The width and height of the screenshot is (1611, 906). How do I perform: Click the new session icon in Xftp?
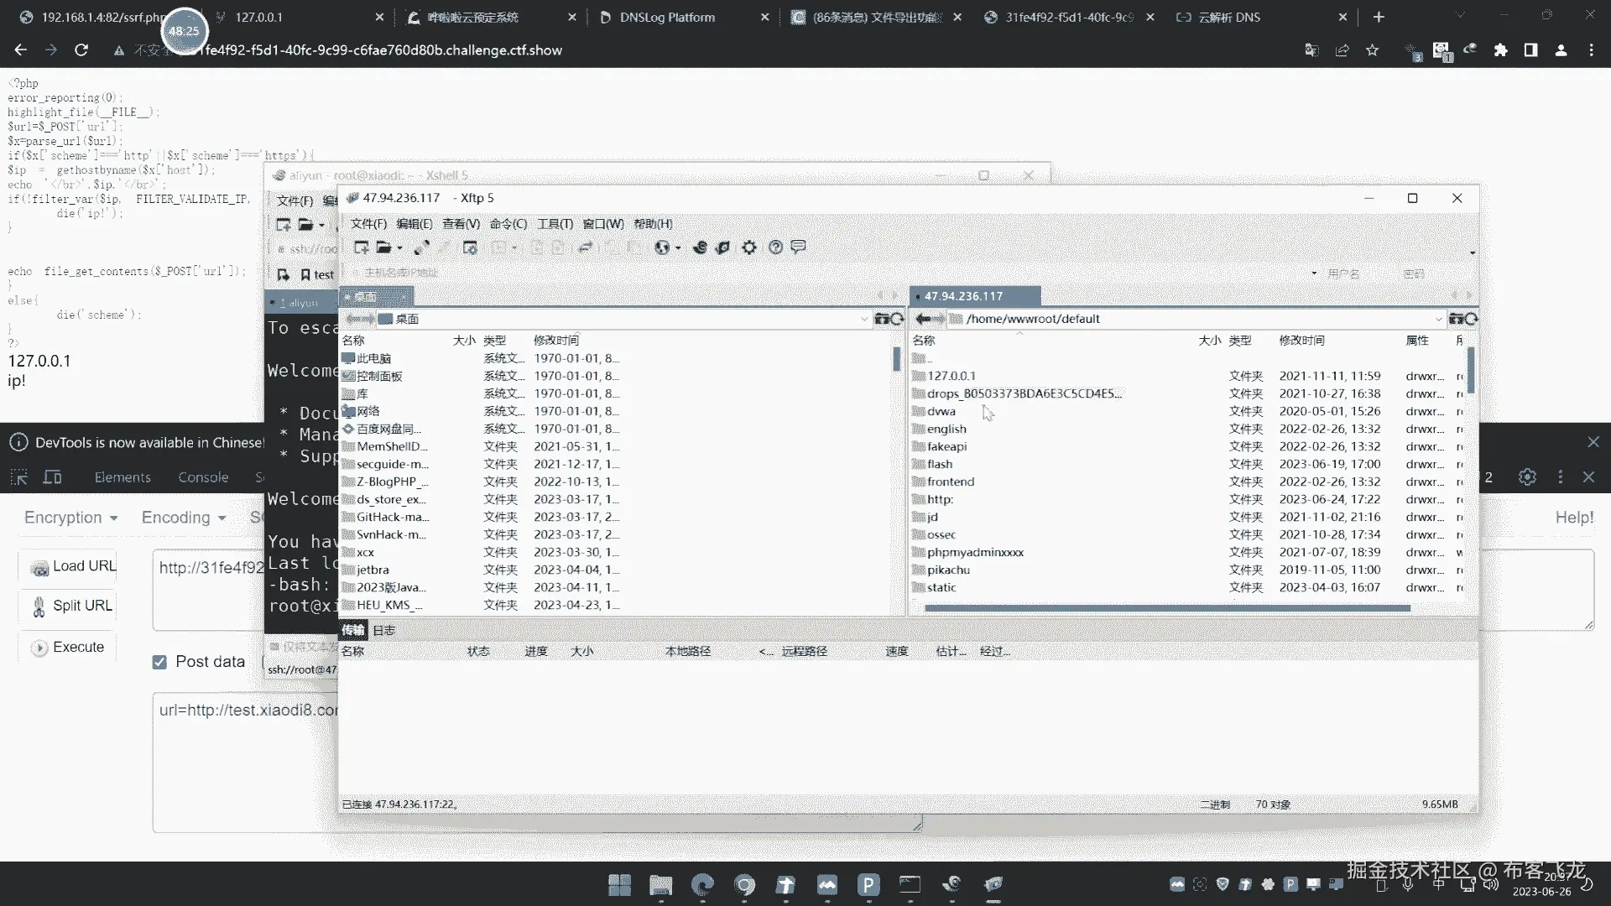pyautogui.click(x=361, y=247)
